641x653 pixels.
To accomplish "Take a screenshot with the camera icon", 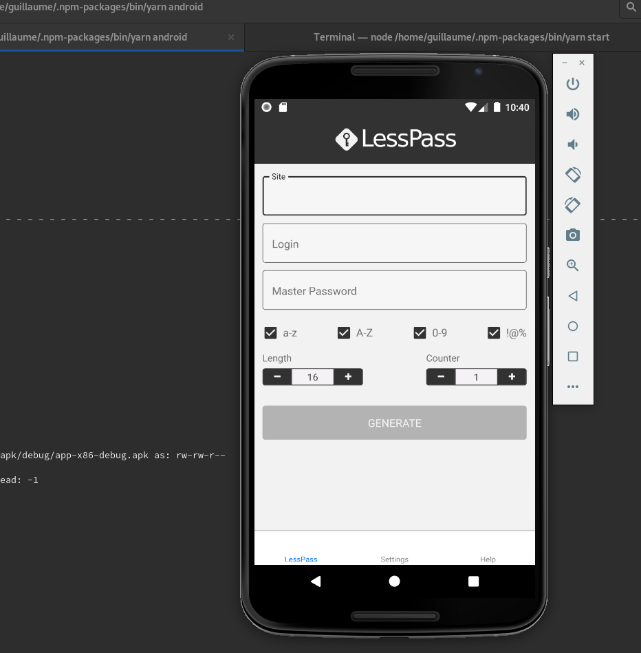I will coord(572,235).
